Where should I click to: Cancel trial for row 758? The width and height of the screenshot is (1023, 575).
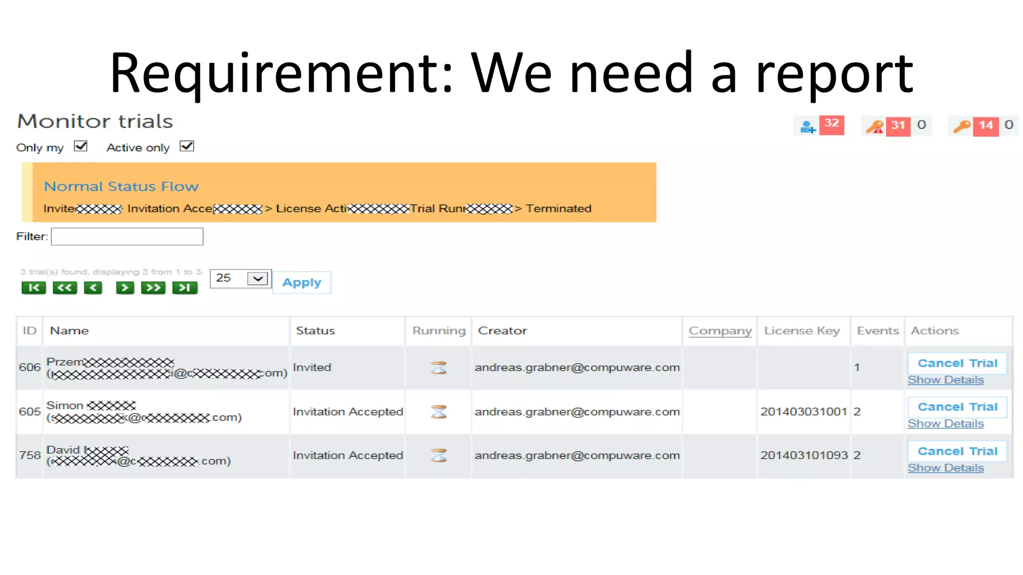tap(957, 451)
